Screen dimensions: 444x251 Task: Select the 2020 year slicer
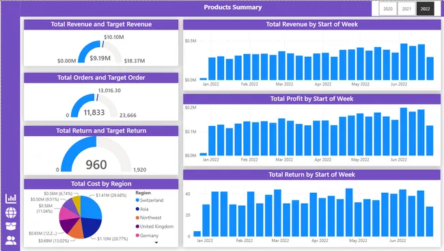pos(388,9)
